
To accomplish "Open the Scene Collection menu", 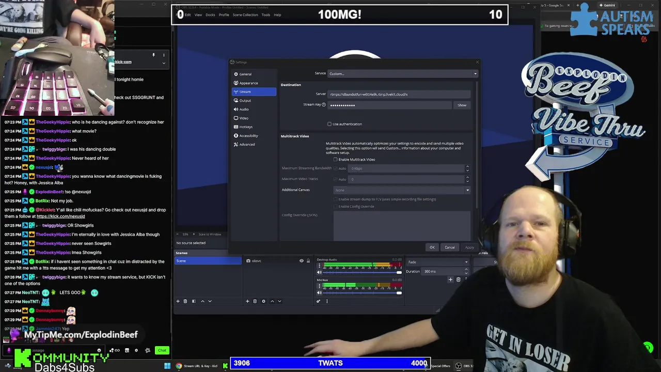I will 245,15.
